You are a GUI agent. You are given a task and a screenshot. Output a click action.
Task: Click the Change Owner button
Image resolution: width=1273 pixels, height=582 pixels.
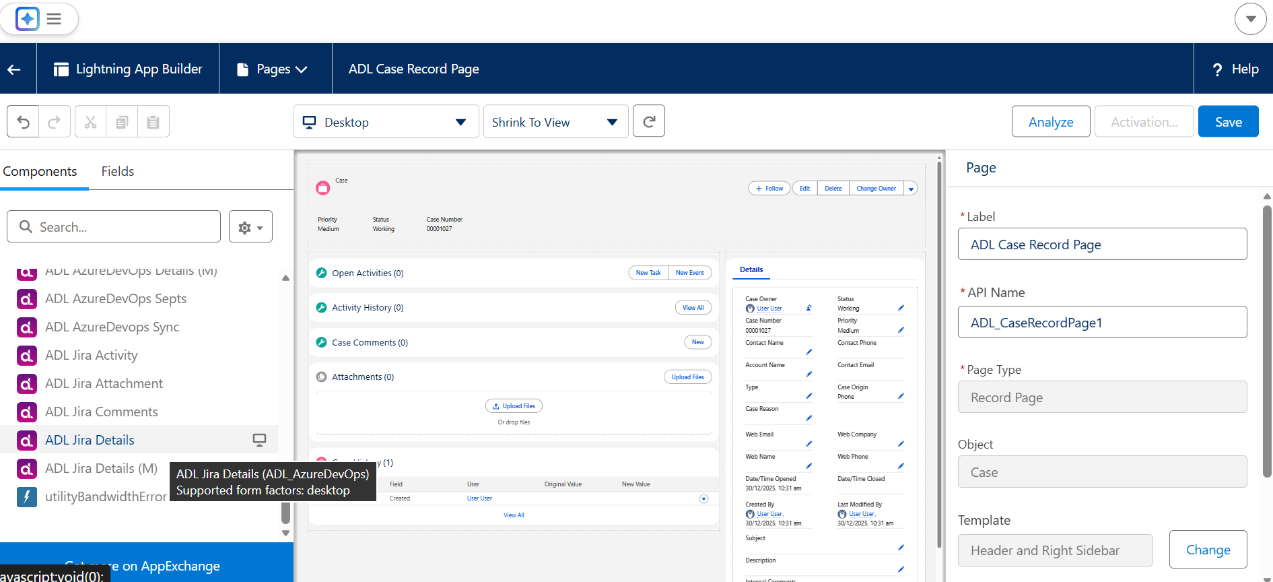876,189
